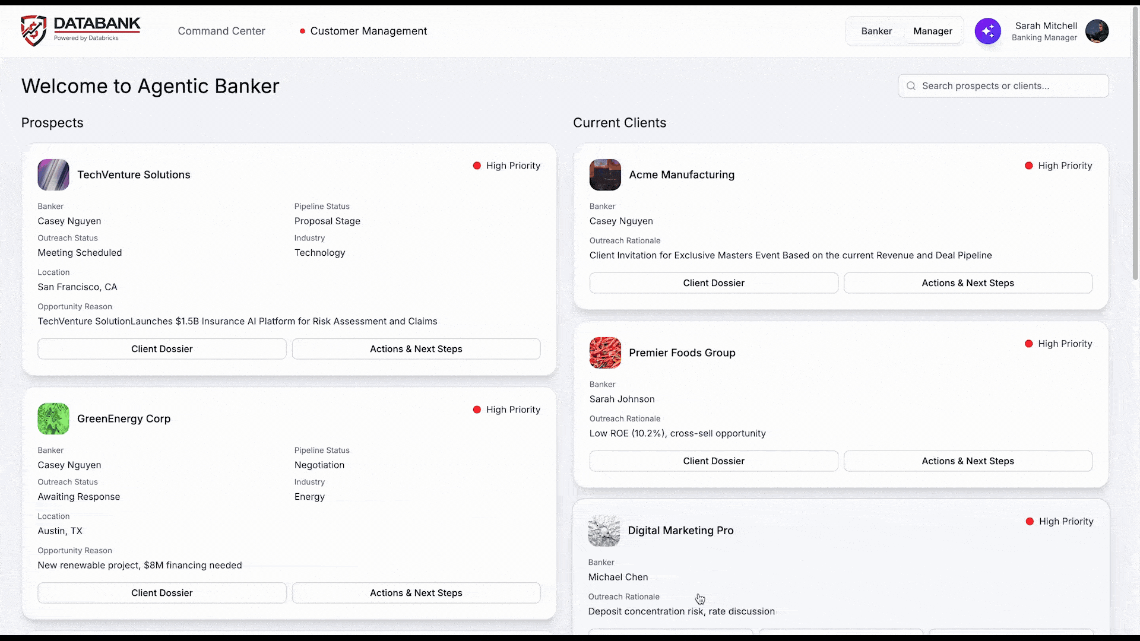
Task: Click the TechVenture Solutions logo thumbnail
Action: click(x=53, y=174)
